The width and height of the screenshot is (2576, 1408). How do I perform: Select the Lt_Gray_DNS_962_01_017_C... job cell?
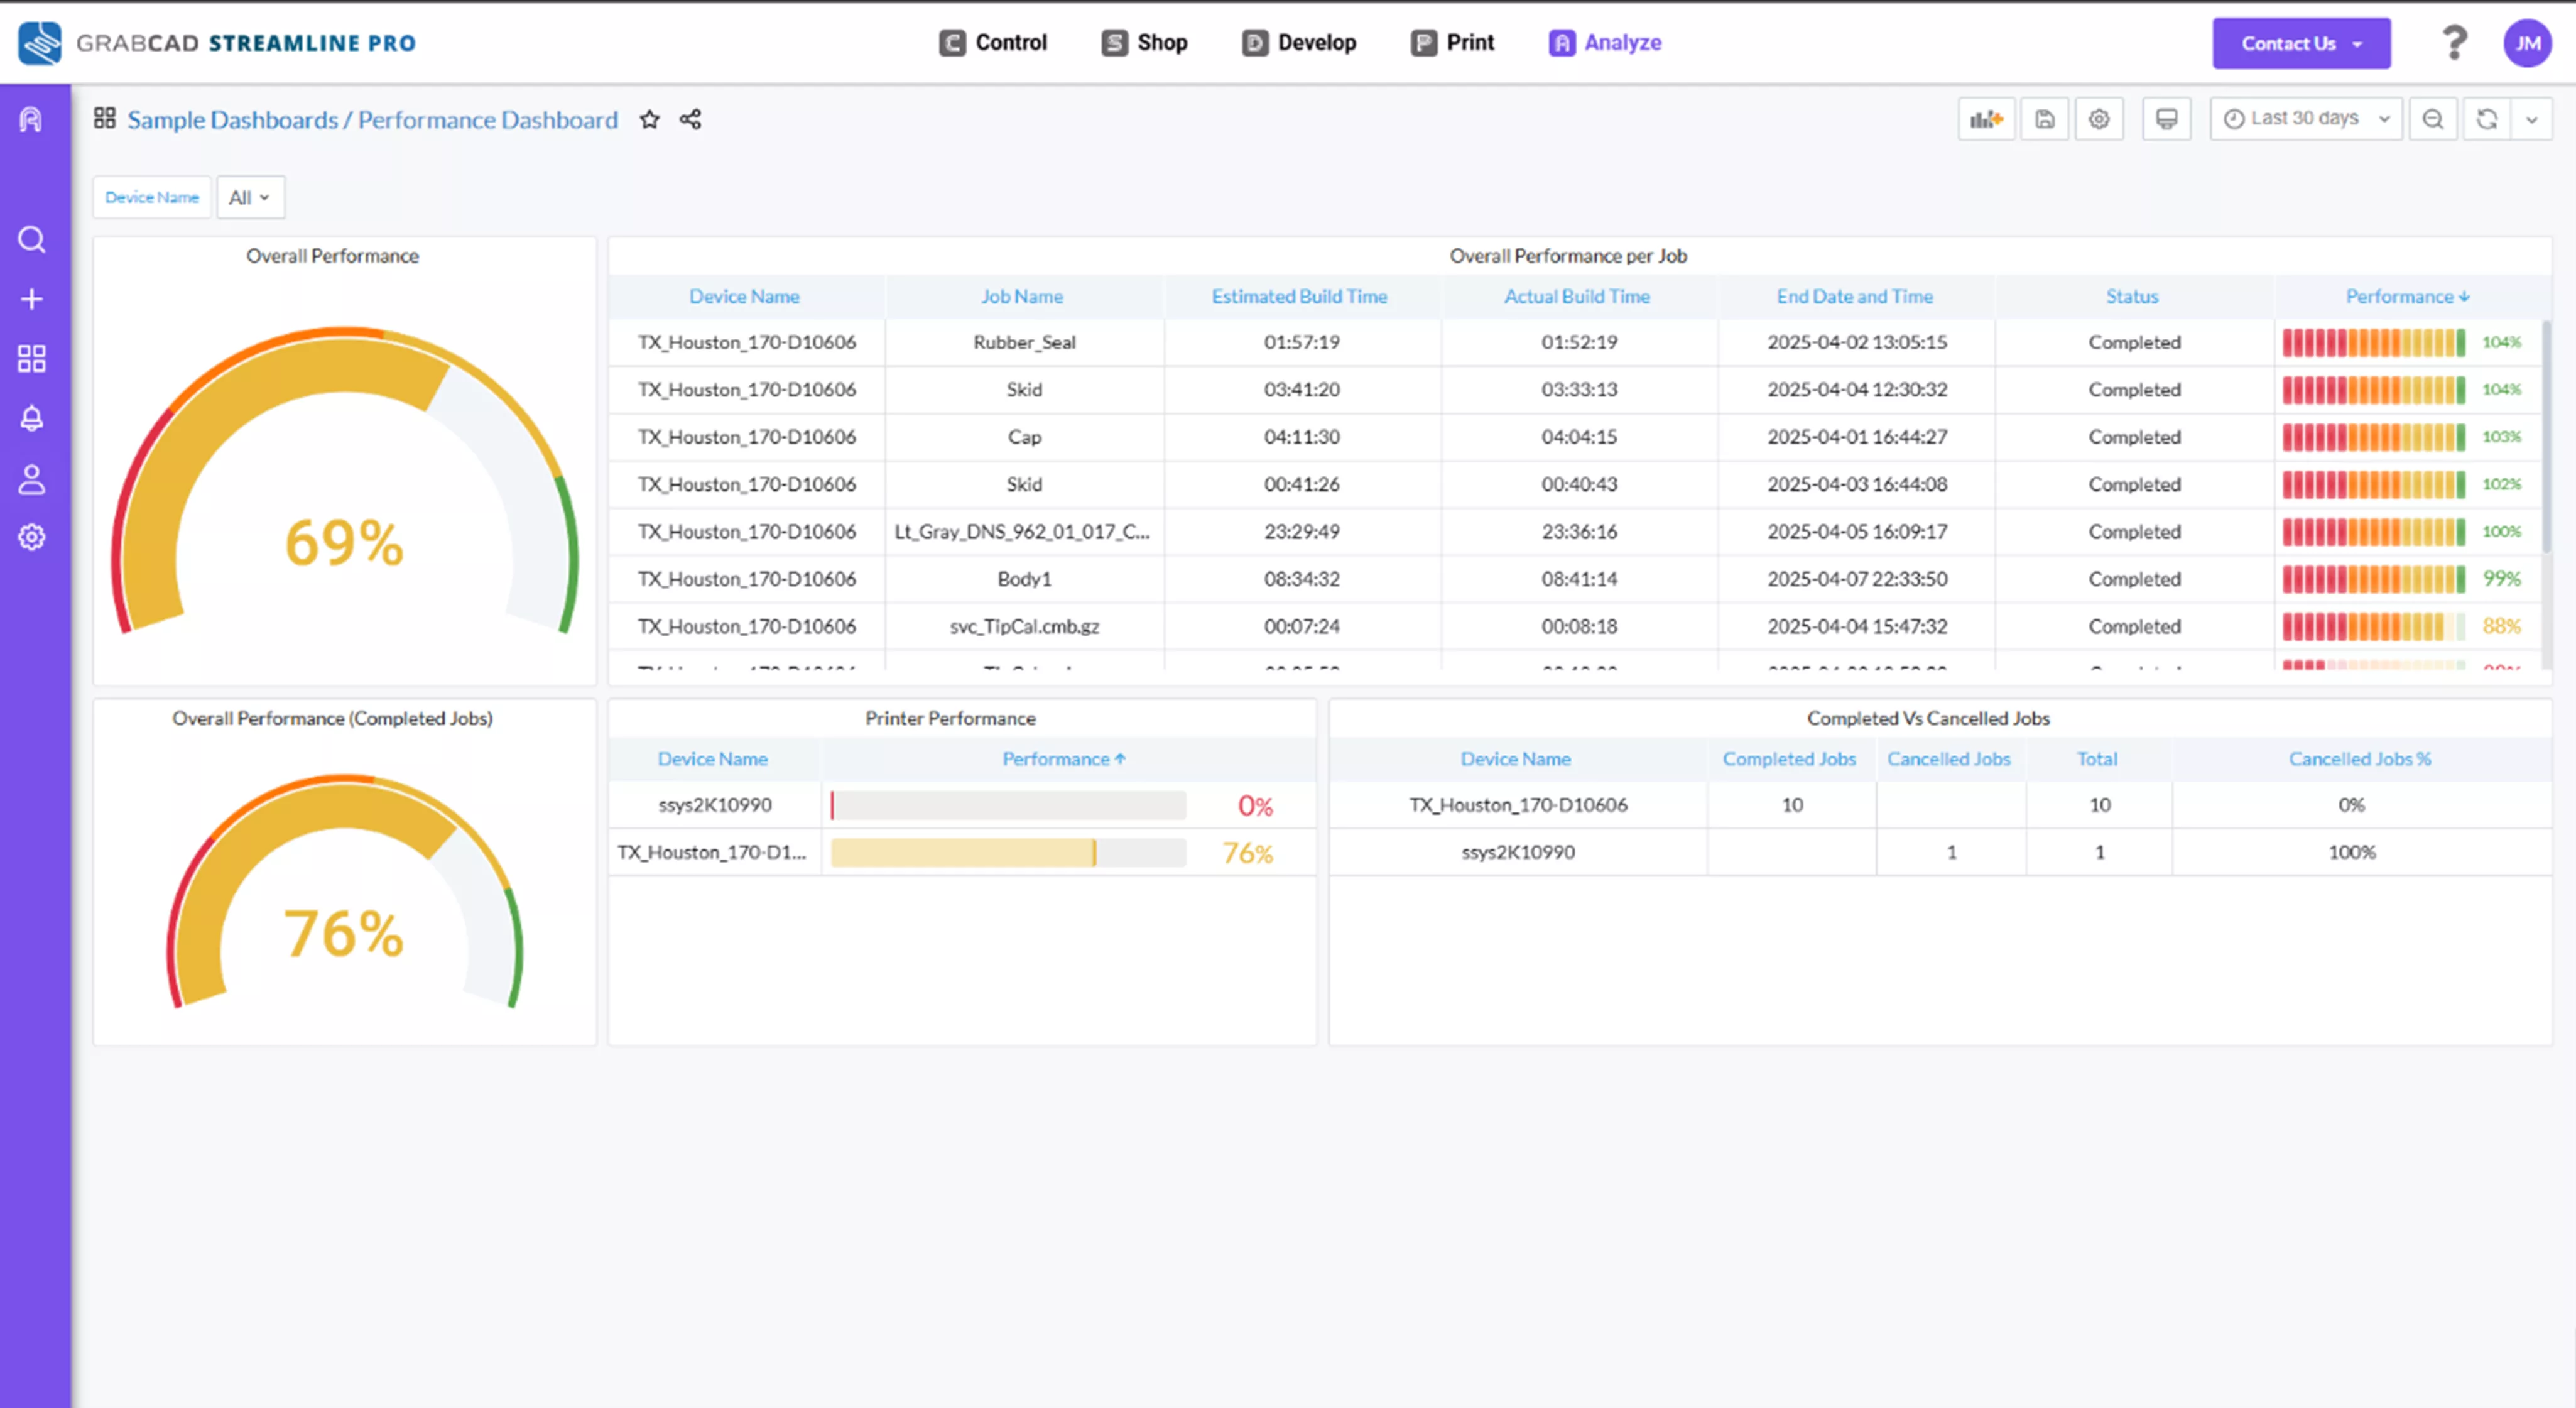coord(1024,532)
